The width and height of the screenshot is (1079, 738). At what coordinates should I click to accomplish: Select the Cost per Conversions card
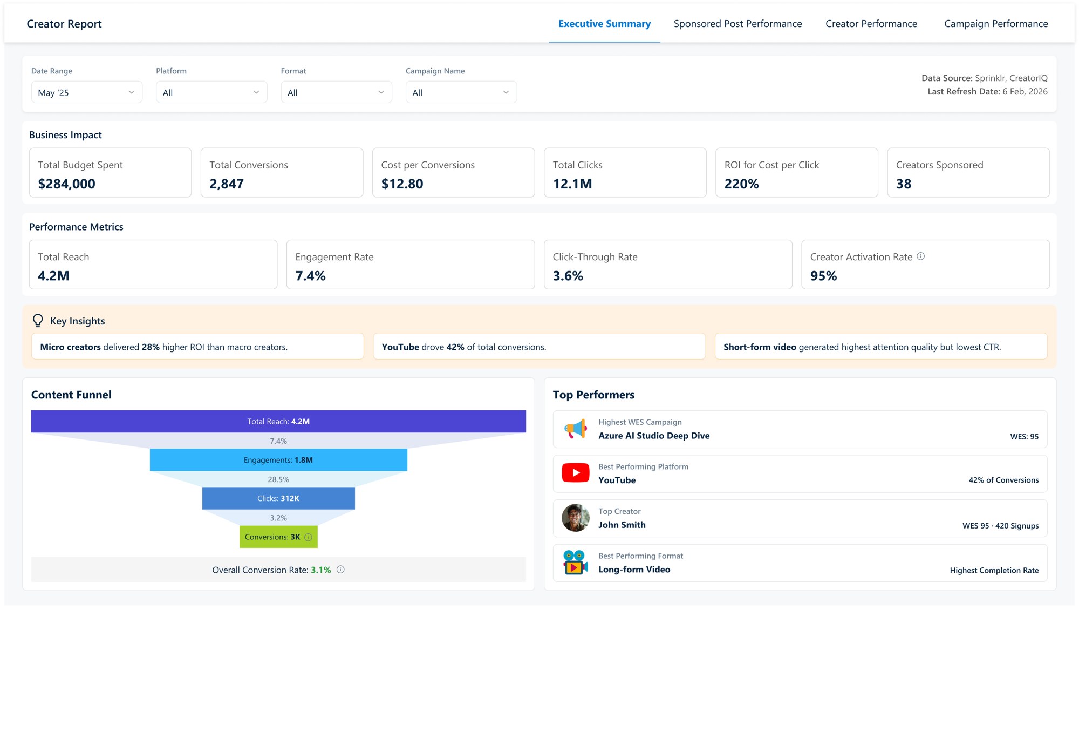point(453,173)
